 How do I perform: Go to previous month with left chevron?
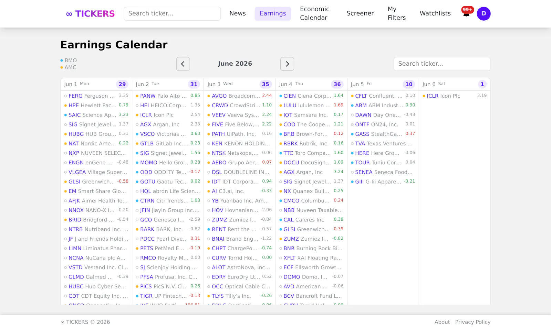click(183, 64)
